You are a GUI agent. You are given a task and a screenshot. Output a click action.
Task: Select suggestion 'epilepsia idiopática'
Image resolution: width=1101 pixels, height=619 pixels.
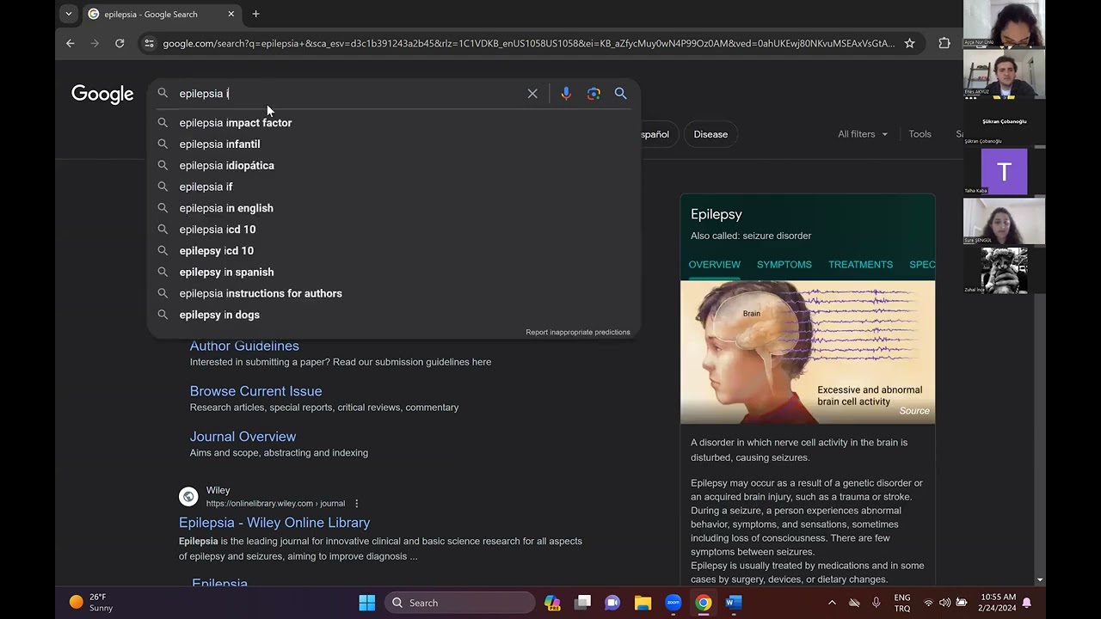pos(394,166)
